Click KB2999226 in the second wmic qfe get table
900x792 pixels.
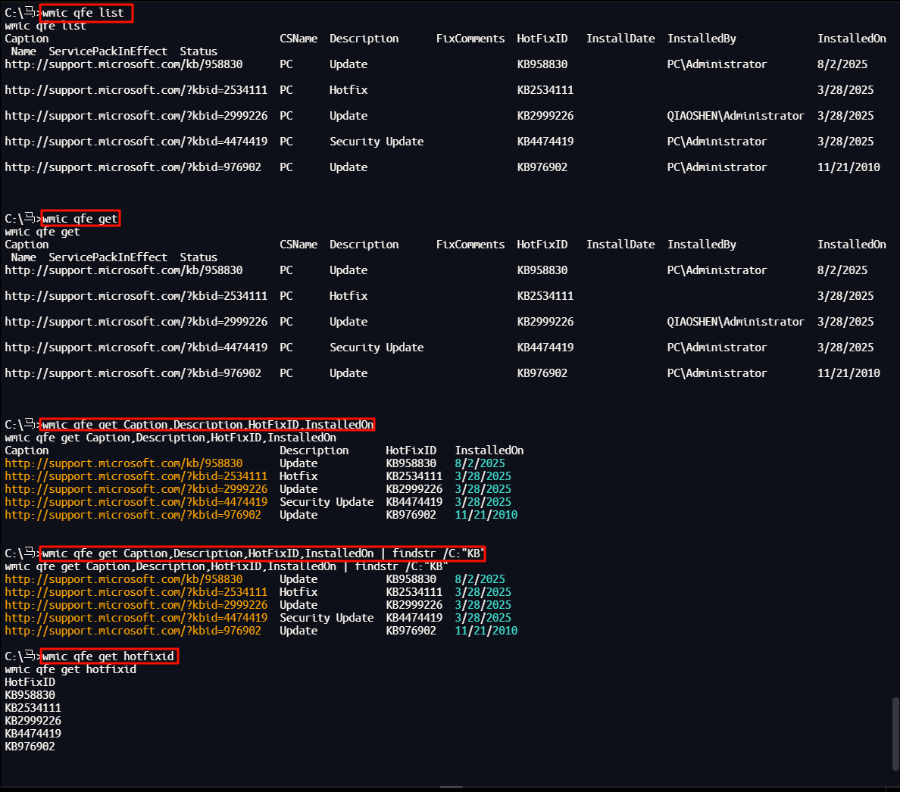545,322
